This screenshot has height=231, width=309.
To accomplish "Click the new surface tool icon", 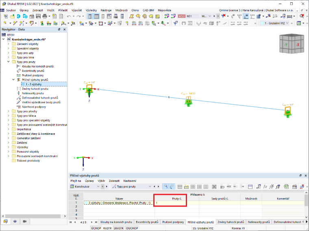I will pyautogui.click(x=81, y=23).
